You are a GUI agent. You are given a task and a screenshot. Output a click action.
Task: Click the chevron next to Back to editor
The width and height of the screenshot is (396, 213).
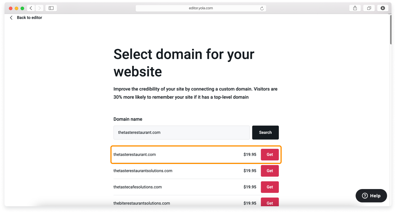(x=11, y=17)
